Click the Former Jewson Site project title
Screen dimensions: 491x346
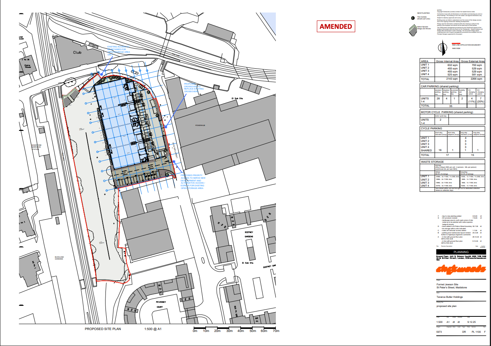tap(448, 285)
